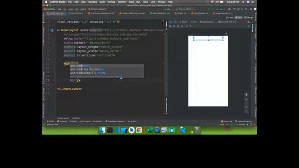Click the view options icon below design toolbar

[x=170, y=26]
